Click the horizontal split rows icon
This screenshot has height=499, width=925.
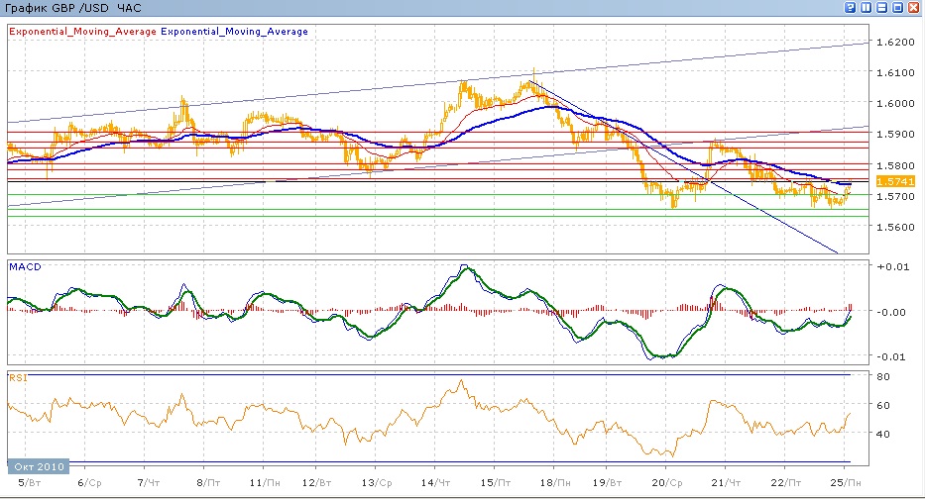coord(882,7)
